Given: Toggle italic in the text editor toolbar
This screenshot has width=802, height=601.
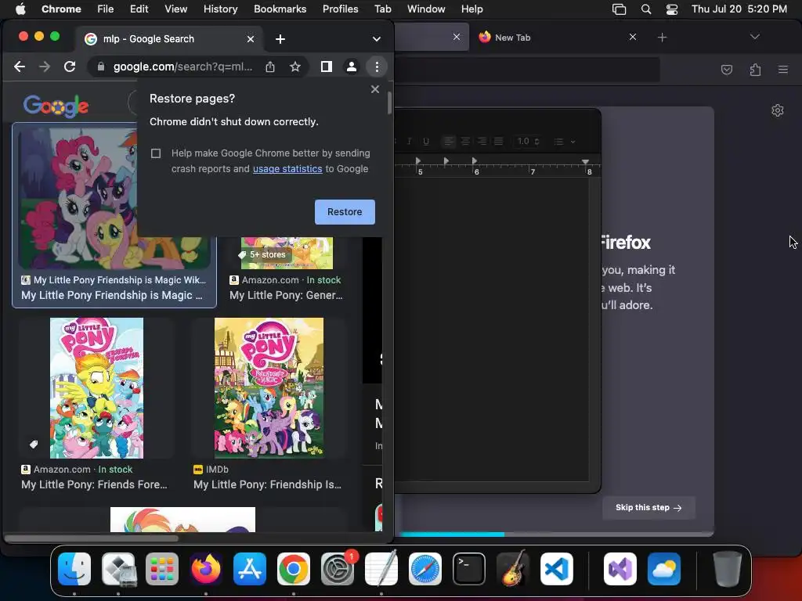Looking at the screenshot, I should coord(409,142).
